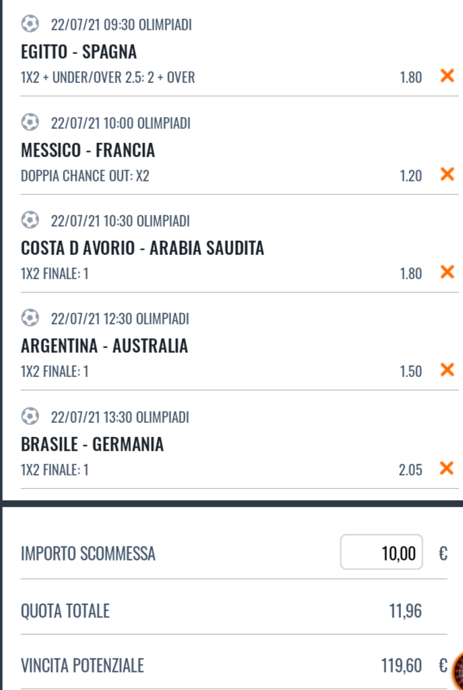Image resolution: width=463 pixels, height=690 pixels.
Task: Click the soccer ball icon beside 10:30 match
Action: (x=30, y=221)
